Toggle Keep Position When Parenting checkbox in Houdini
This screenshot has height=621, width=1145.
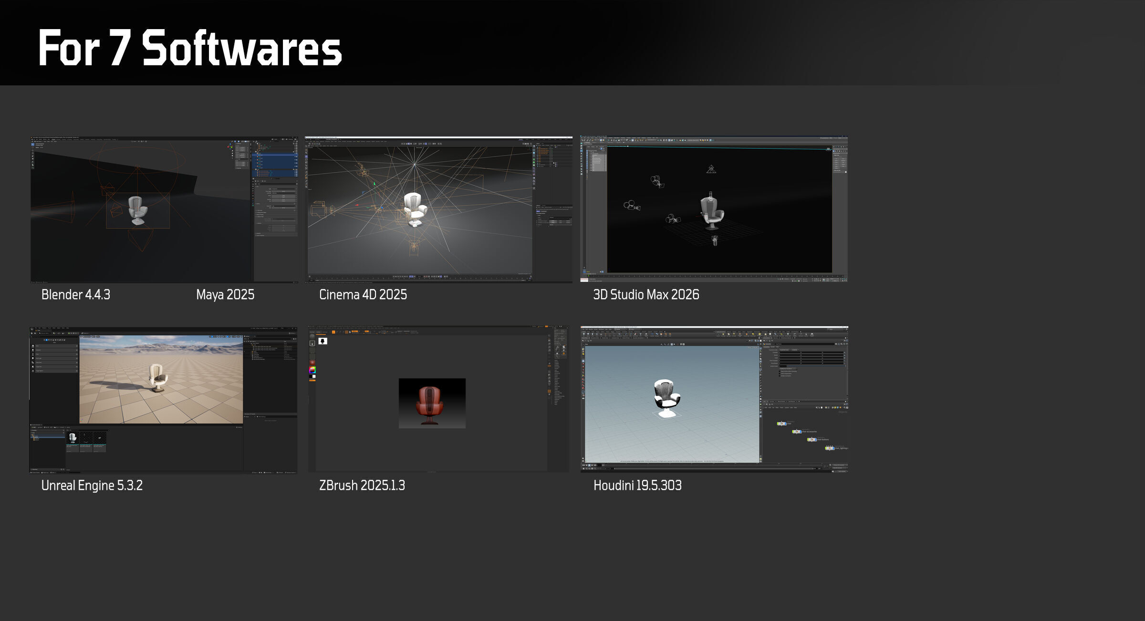(x=780, y=371)
